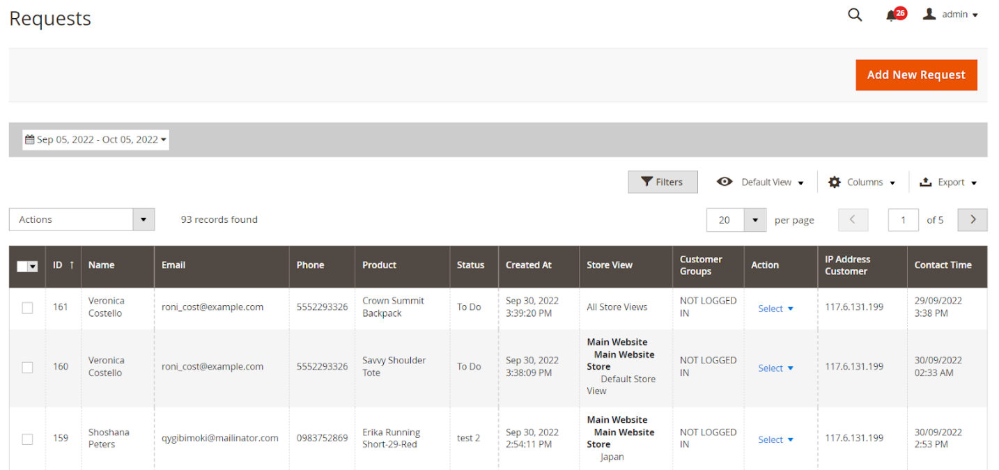Go to next page arrow
Image resolution: width=999 pixels, height=470 pixels.
point(973,219)
